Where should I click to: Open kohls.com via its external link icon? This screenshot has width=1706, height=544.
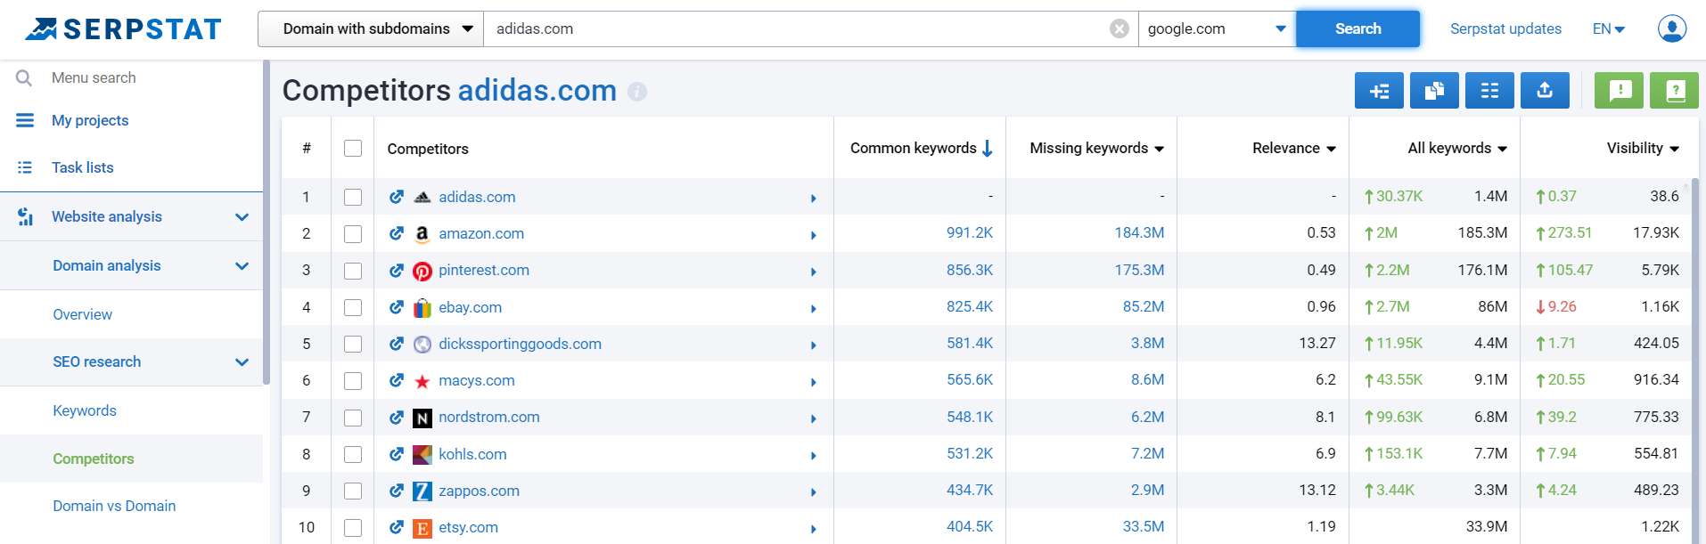click(397, 454)
